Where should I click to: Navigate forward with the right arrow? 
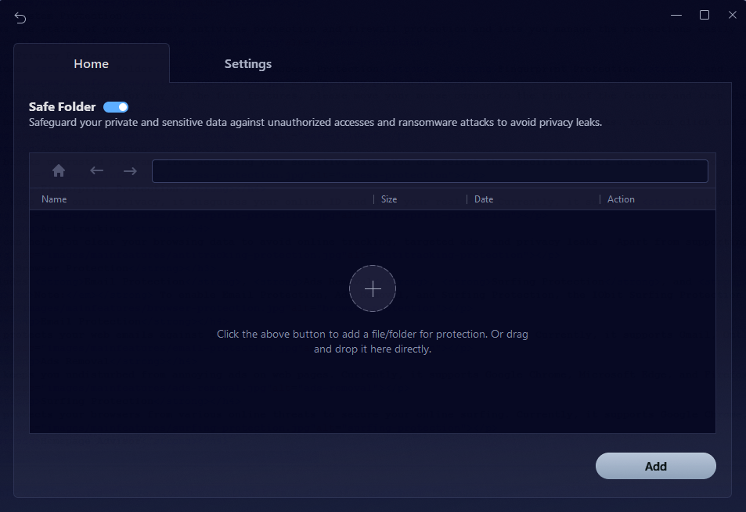[130, 170]
